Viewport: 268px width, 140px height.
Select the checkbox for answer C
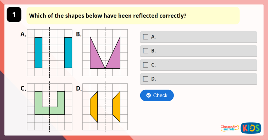[146, 65]
